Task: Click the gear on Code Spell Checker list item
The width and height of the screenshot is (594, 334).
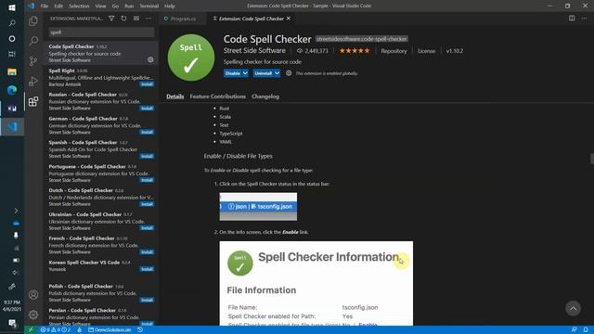Action: pyautogui.click(x=150, y=59)
